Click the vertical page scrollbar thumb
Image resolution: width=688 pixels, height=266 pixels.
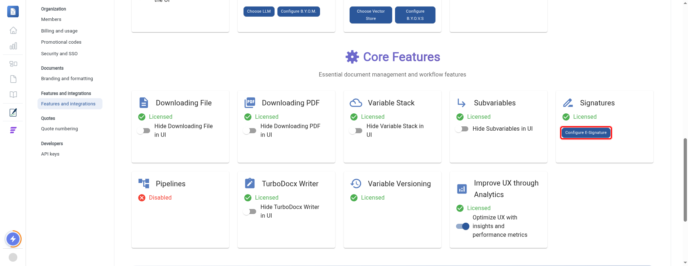[x=685, y=180]
